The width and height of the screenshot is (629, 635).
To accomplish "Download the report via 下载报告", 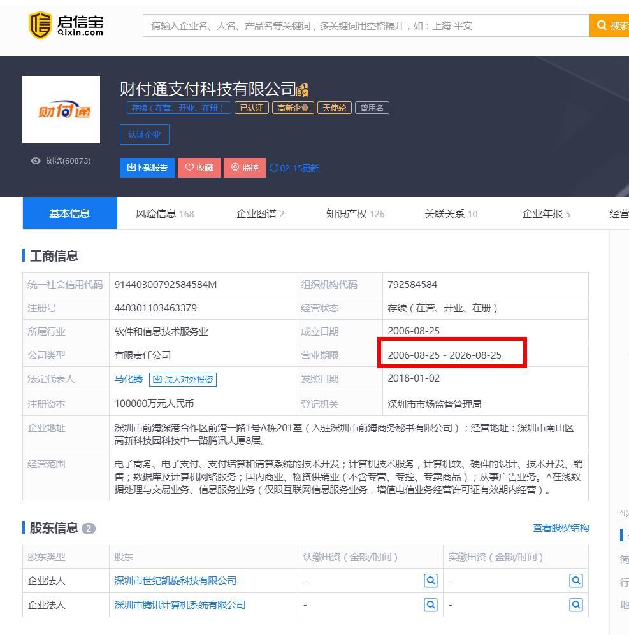I will [x=147, y=168].
